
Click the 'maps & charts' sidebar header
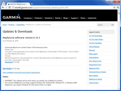[x=94, y=32]
